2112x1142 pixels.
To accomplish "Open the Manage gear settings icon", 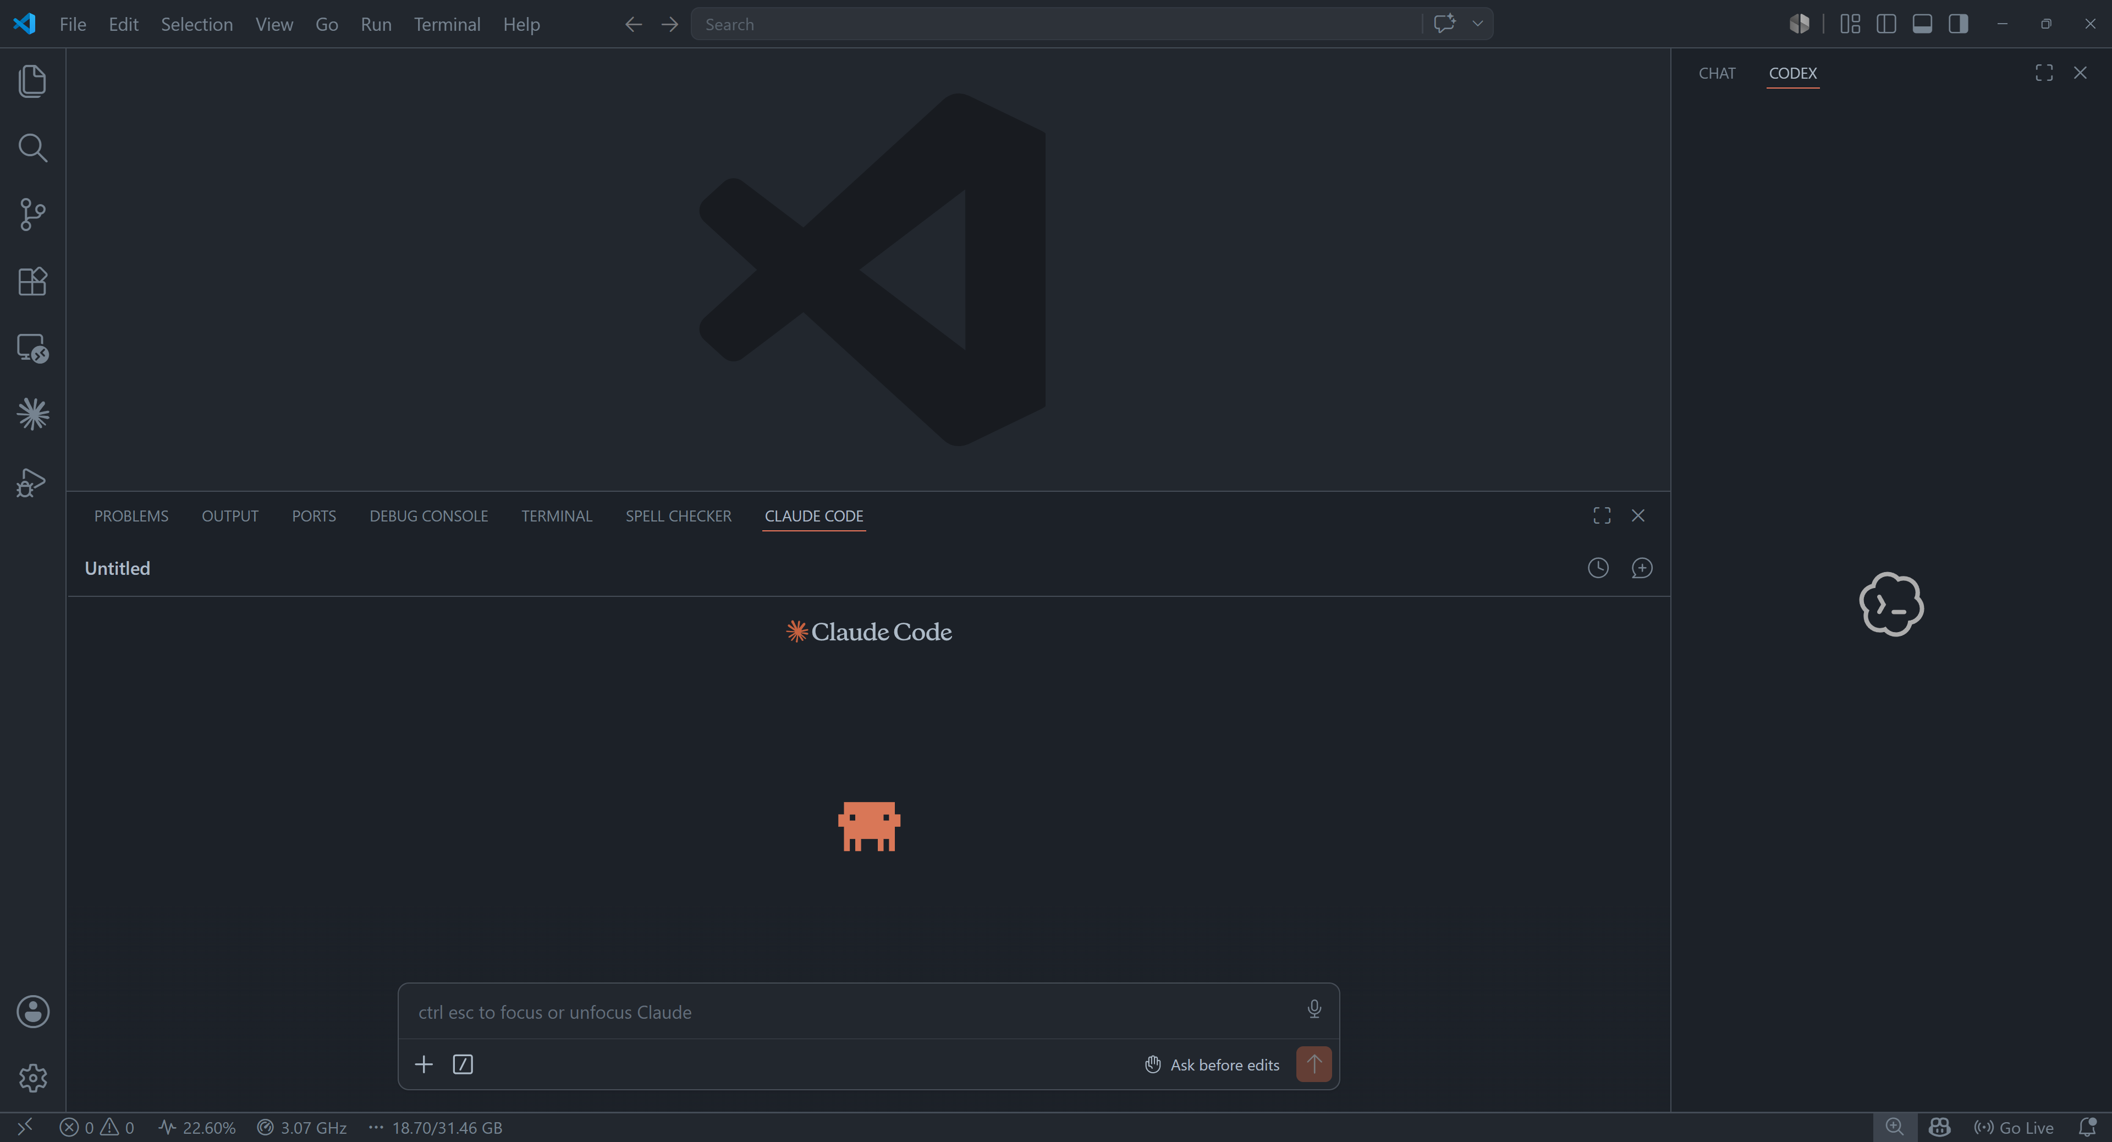I will (33, 1078).
